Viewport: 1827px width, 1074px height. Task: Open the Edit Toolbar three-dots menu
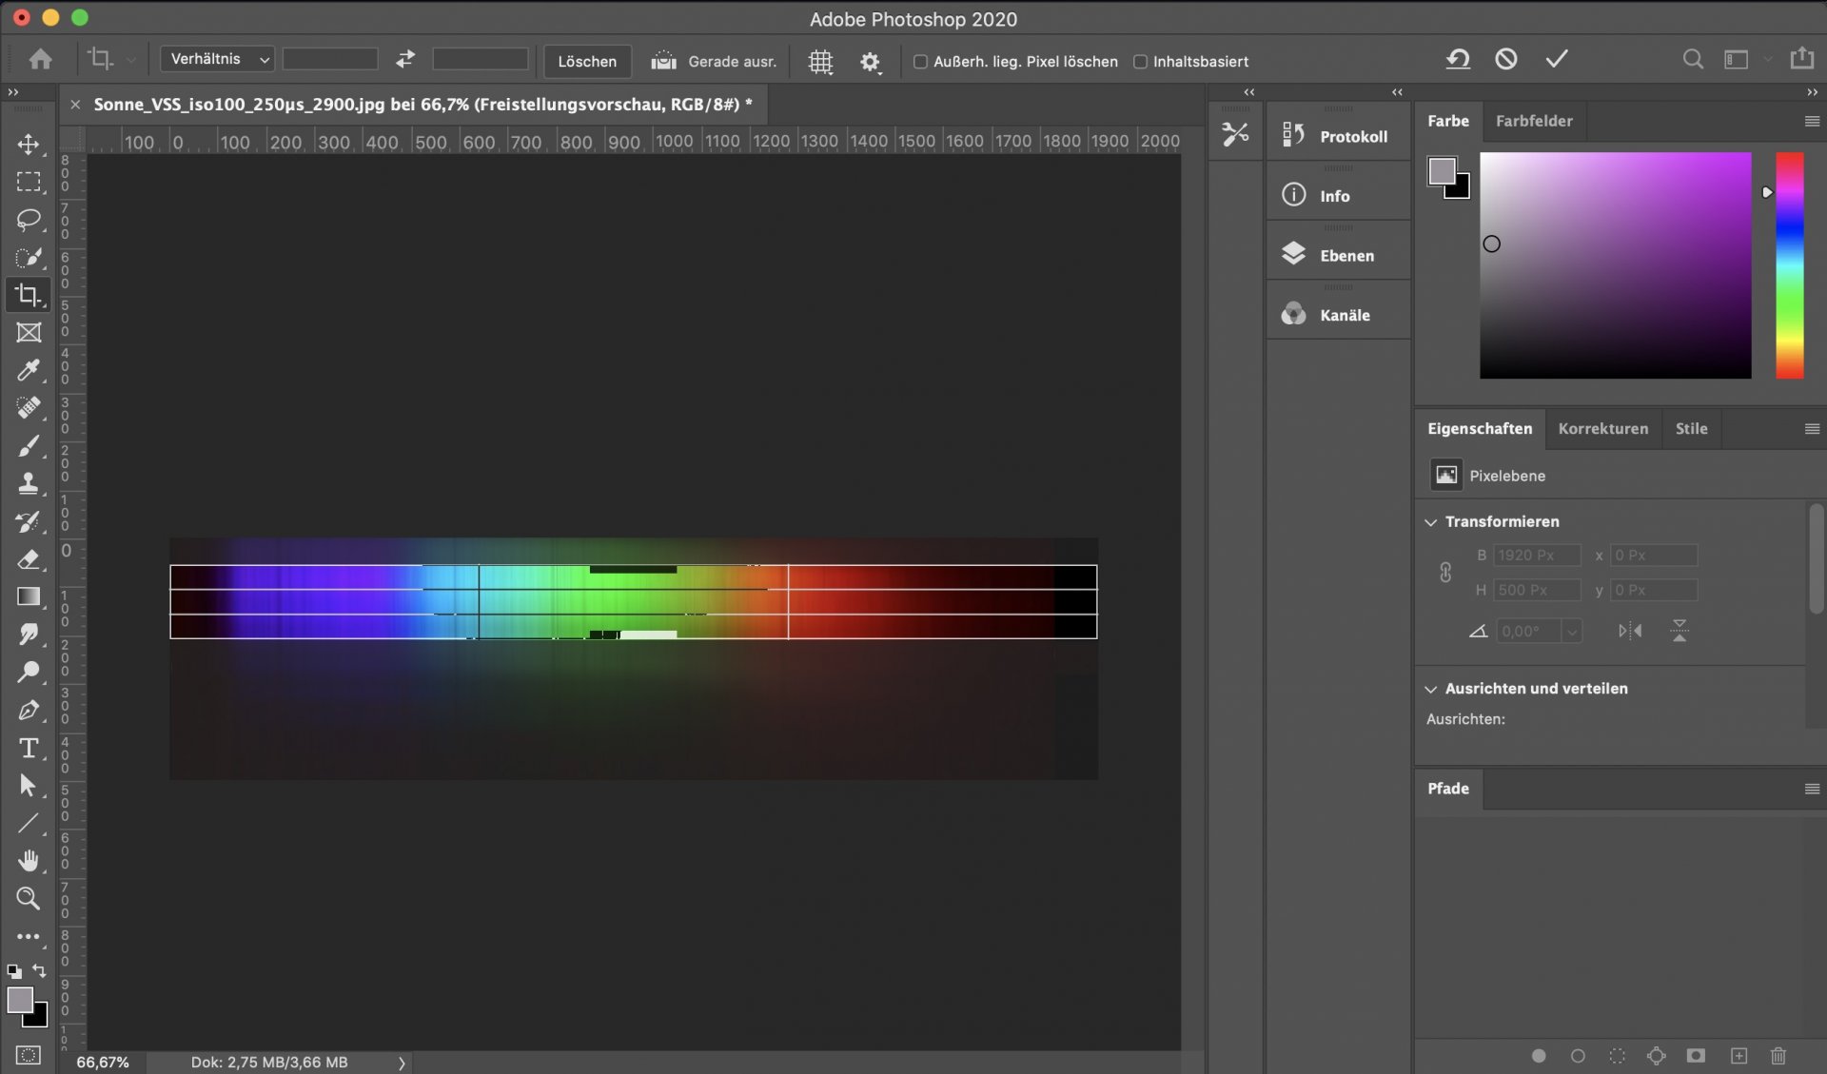click(x=29, y=937)
